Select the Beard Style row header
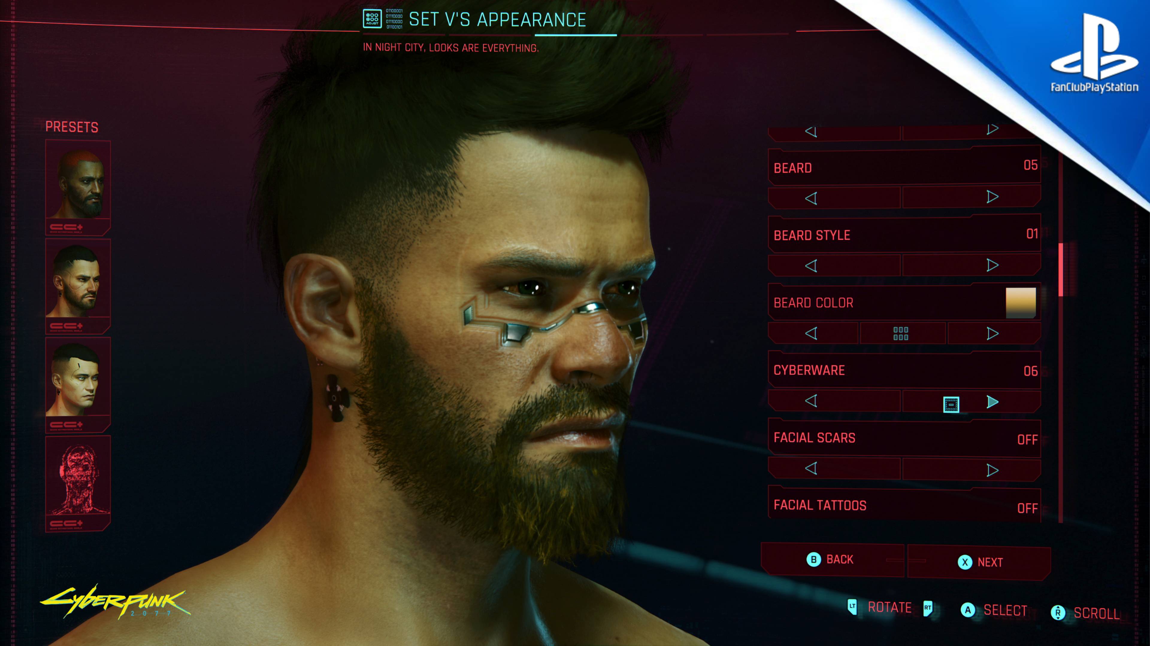 [x=904, y=234]
